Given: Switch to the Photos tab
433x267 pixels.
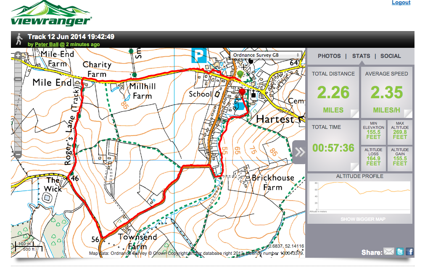Looking at the screenshot, I should (329, 56).
